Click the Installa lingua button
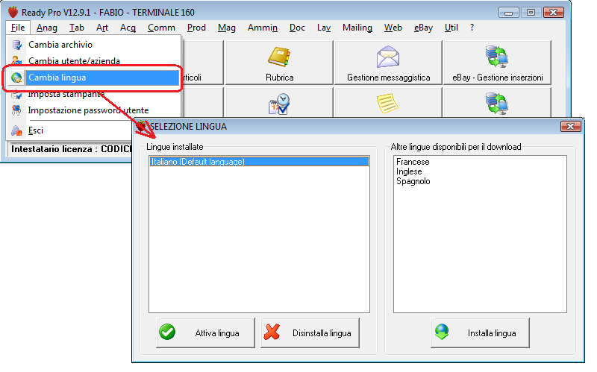This screenshot has width=597, height=372. point(480,332)
